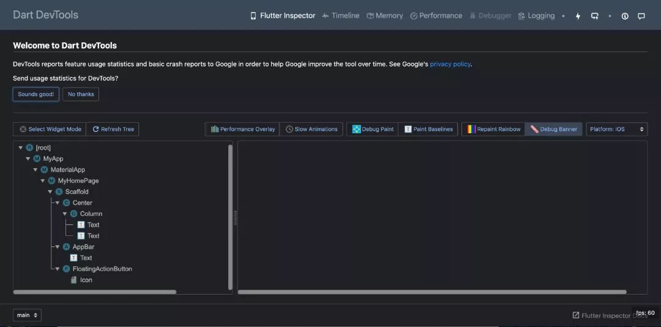Toggle the Debug Banner
This screenshot has width=661, height=327.
click(554, 129)
